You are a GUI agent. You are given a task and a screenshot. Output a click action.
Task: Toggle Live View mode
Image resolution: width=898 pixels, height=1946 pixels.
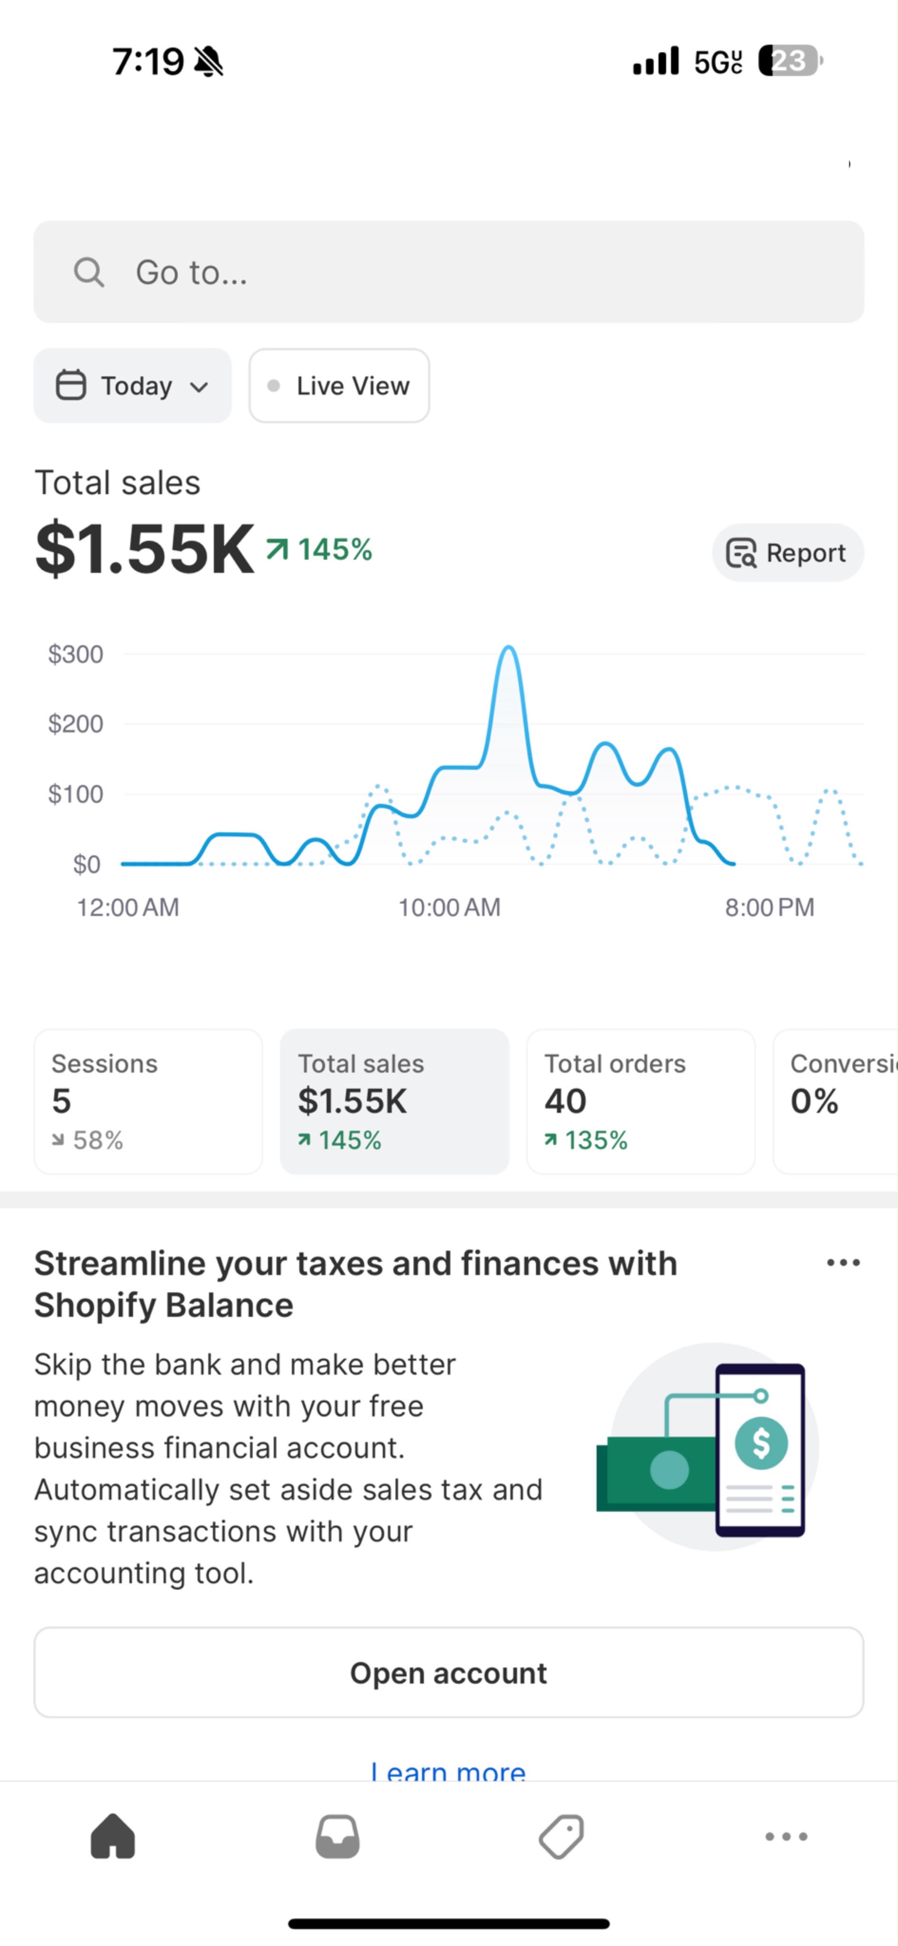pos(339,385)
